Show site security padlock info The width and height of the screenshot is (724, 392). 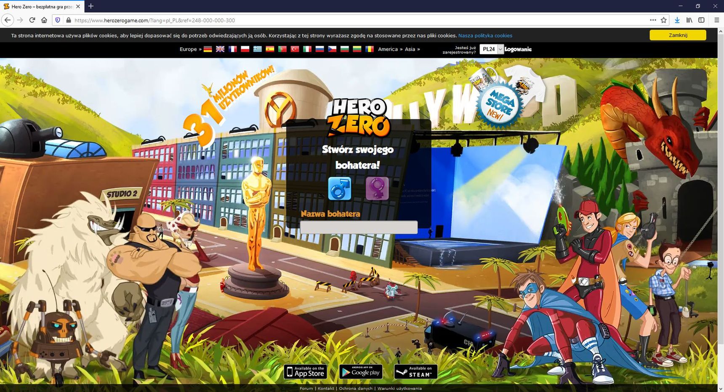tap(68, 20)
